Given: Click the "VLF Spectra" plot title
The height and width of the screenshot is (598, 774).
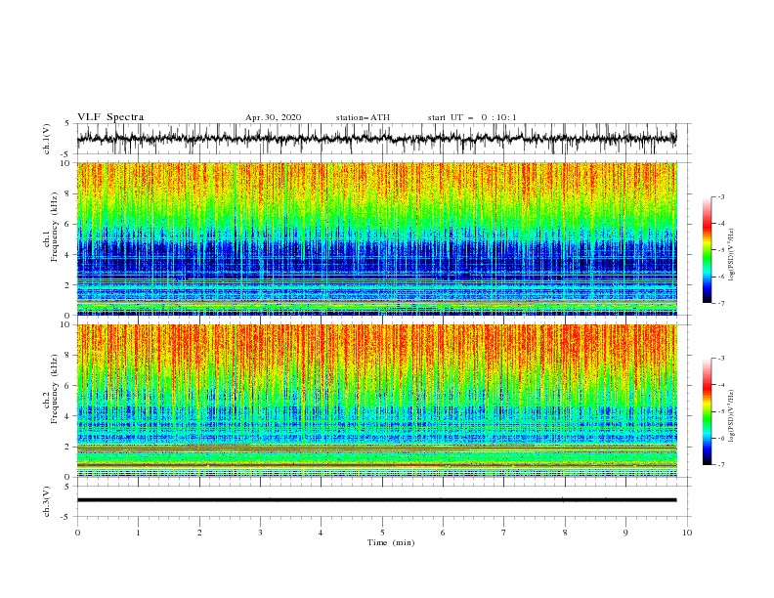Looking at the screenshot, I should pos(110,117).
